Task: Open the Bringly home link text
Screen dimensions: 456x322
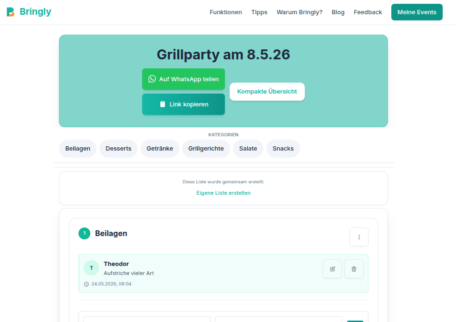Action: pyautogui.click(x=35, y=11)
